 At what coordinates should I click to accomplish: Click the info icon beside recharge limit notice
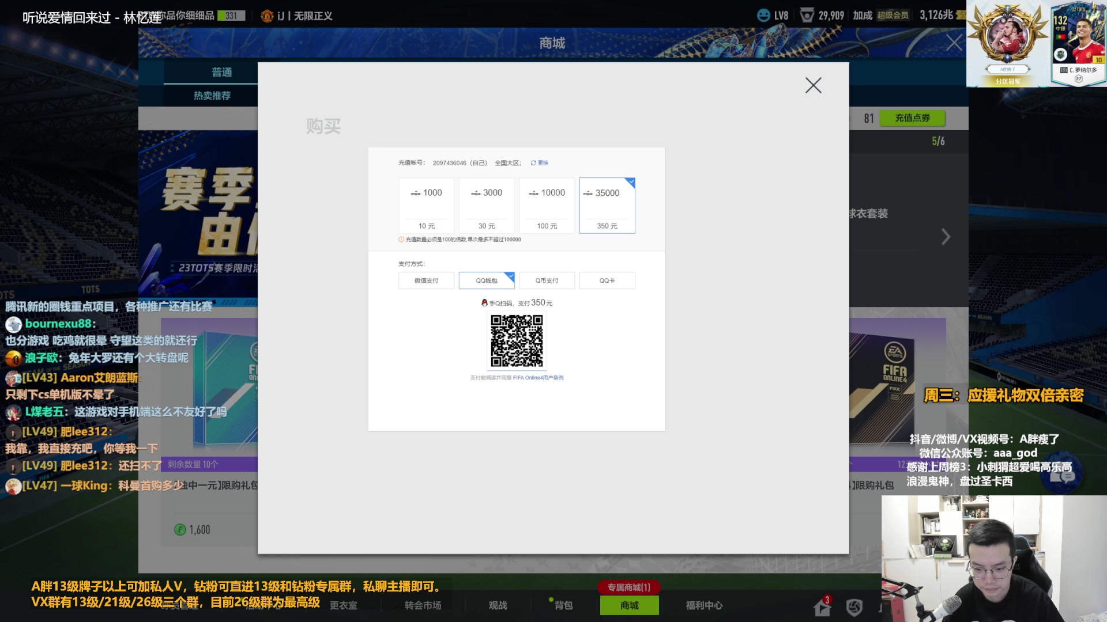(x=401, y=240)
